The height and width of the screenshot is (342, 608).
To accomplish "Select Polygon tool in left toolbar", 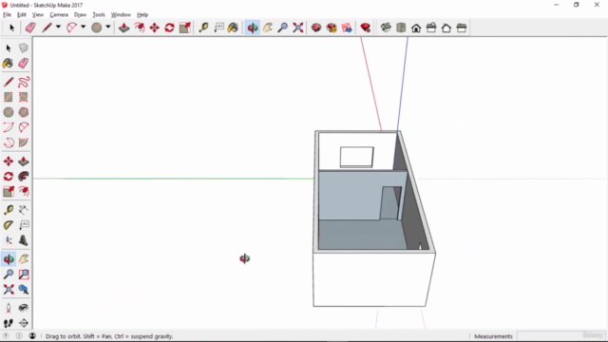I will 24,112.
